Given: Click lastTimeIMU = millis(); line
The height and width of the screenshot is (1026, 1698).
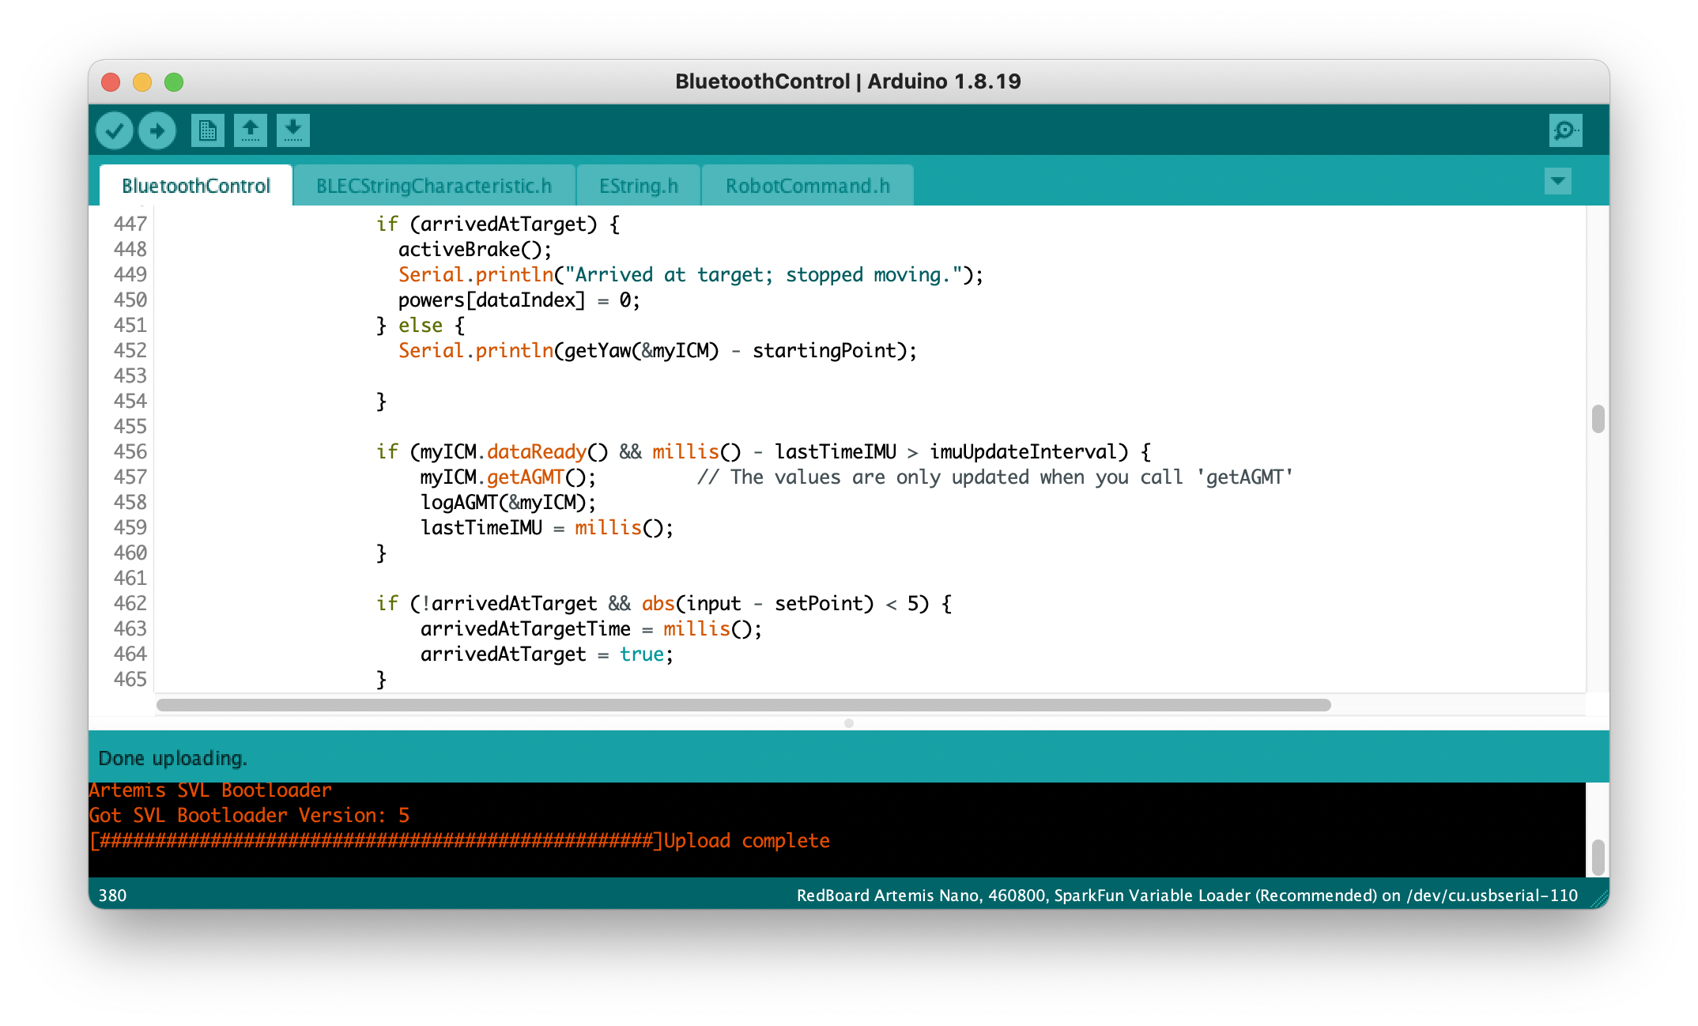Looking at the screenshot, I should pyautogui.click(x=546, y=528).
